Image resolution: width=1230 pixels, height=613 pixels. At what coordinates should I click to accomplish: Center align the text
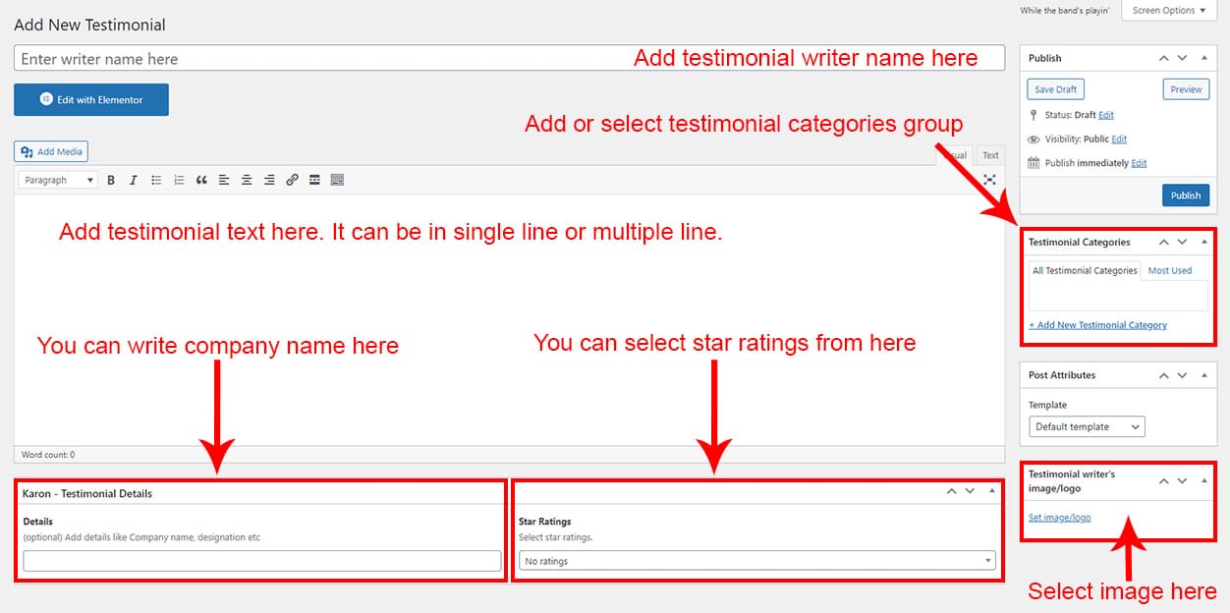pos(247,181)
